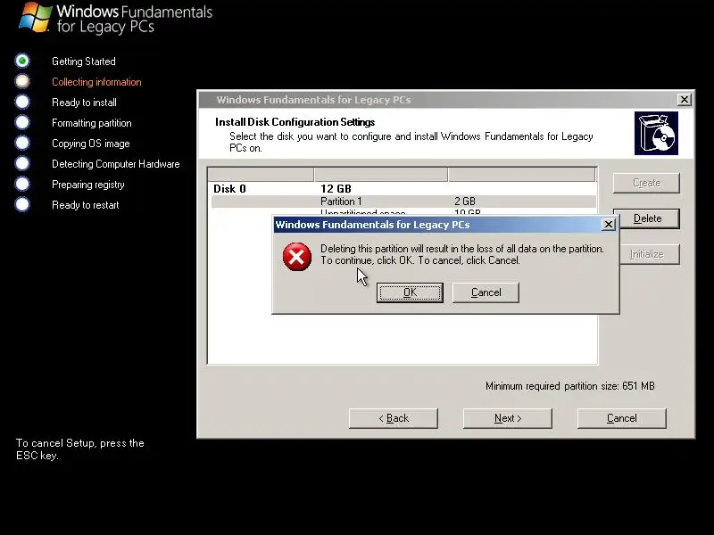Click the Ready to restart step indicator
The height and width of the screenshot is (535, 714).
tap(22, 204)
